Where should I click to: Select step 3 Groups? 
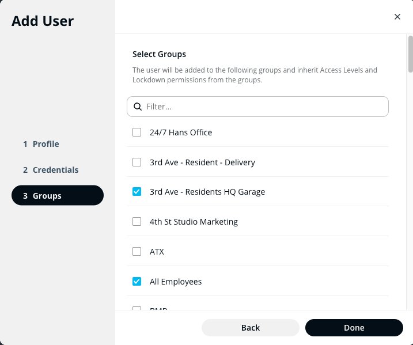coord(57,196)
